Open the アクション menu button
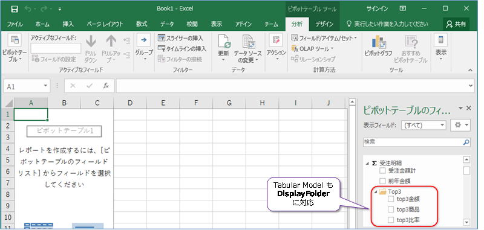484x230 pixels. 276,48
